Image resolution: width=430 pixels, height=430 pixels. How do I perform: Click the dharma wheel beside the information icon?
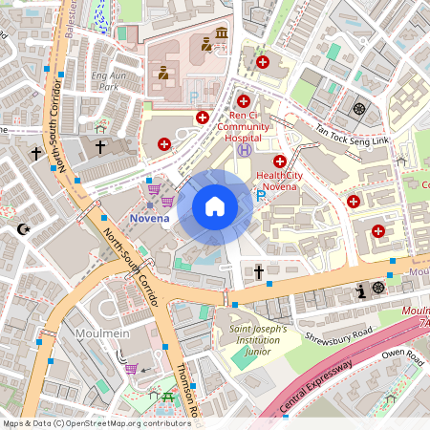pyautogui.click(x=378, y=288)
